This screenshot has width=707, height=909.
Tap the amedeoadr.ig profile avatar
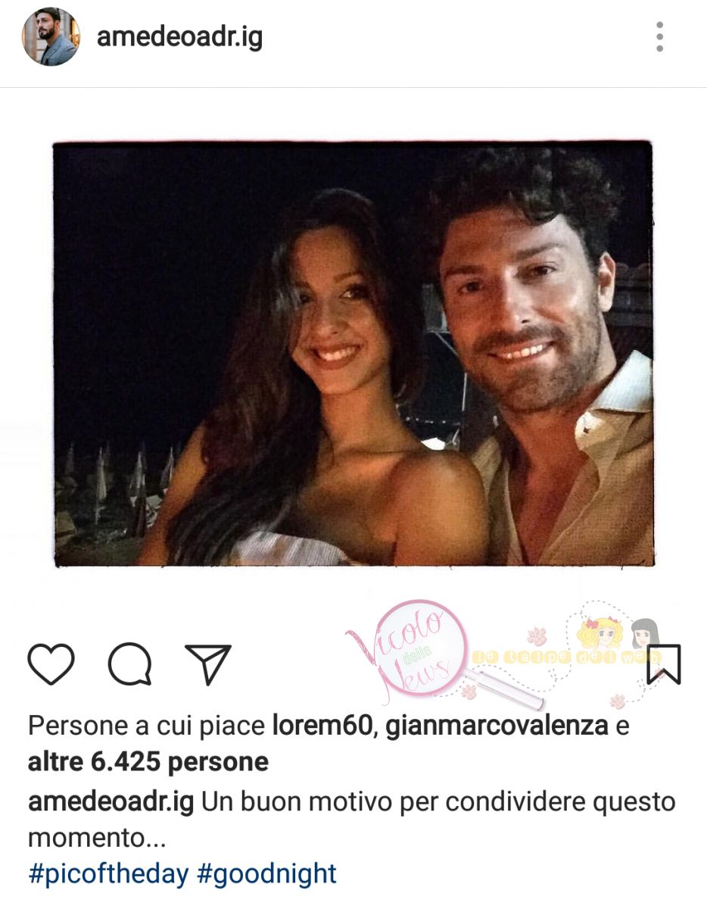51,37
